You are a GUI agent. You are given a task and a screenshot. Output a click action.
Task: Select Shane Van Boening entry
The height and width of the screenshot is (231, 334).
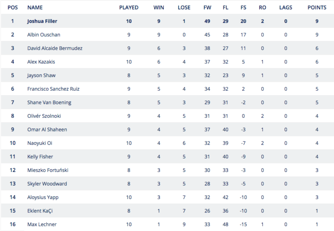49,102
